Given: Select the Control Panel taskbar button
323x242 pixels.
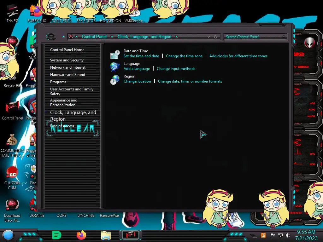Looking at the screenshot, I should [x=131, y=235].
